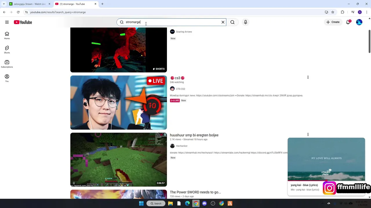Open Microsoft Edge from the taskbar
This screenshot has height=208, width=371.
pyautogui.click(x=188, y=203)
